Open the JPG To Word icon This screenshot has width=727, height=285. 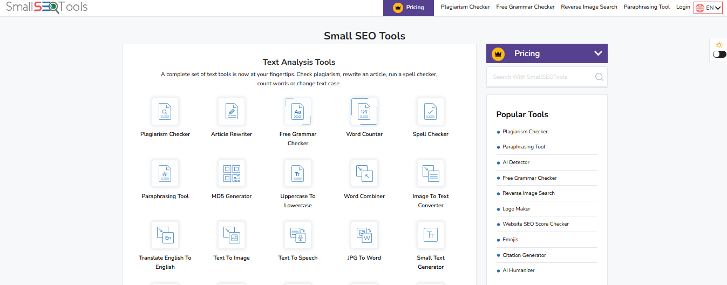click(364, 235)
